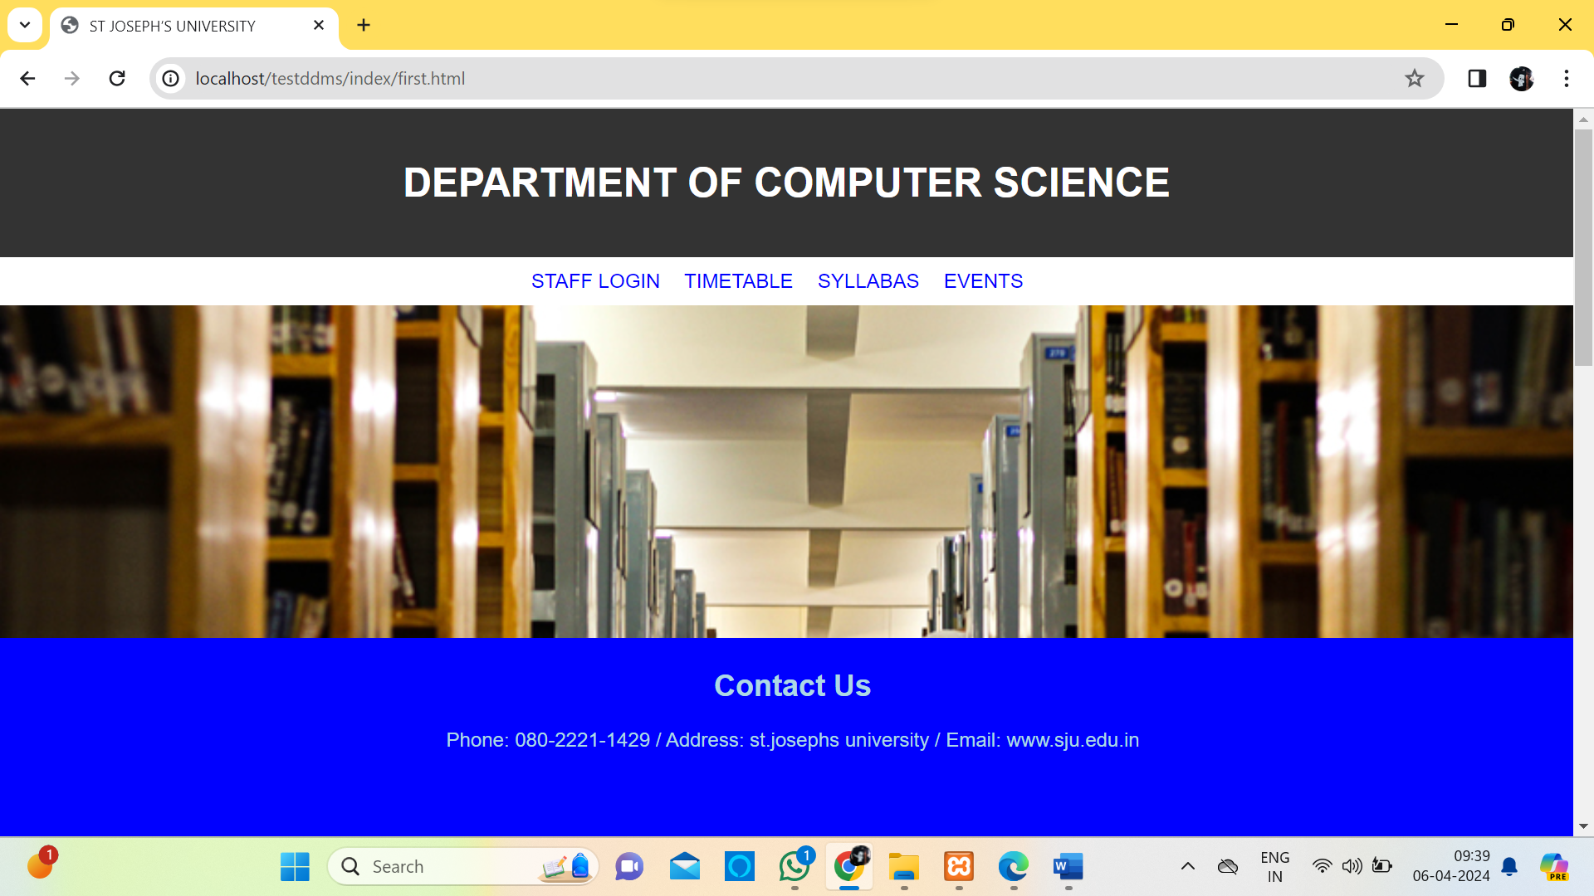Click the page vertical scrollbar thumb

(1583, 246)
